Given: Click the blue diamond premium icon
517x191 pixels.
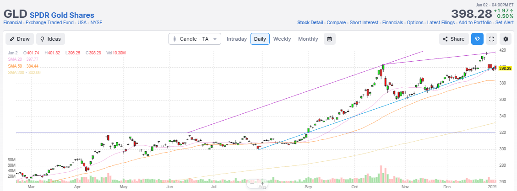Looking at the screenshot, I should (x=477, y=39).
